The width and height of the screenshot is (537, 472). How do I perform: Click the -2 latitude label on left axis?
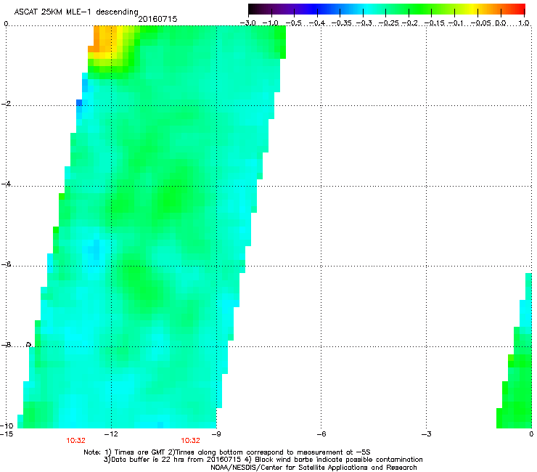[6, 104]
